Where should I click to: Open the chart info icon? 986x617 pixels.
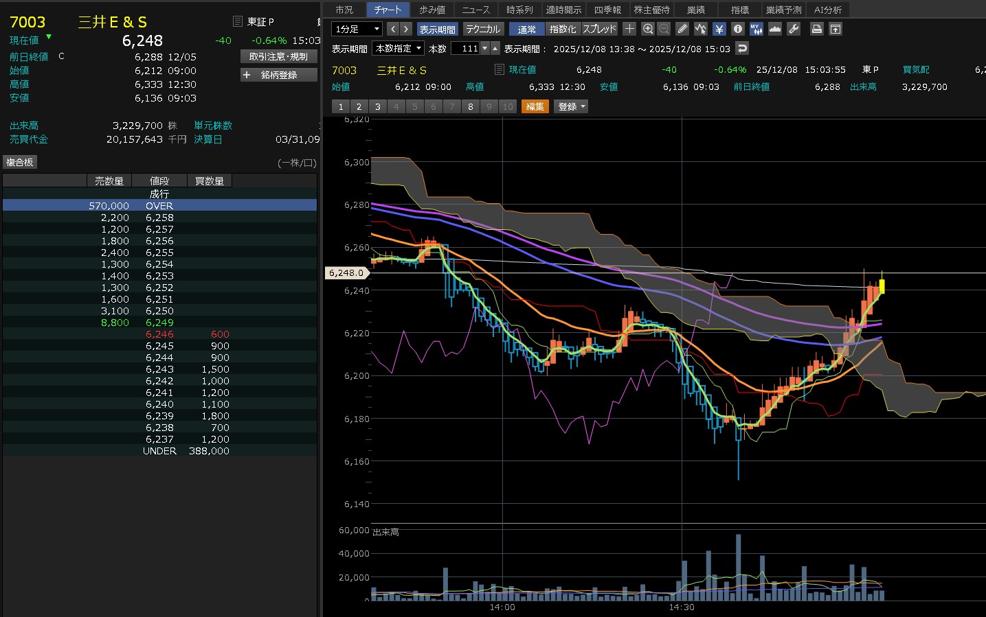(x=737, y=29)
